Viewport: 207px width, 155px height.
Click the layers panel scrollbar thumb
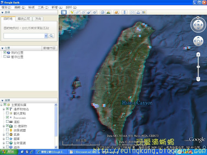point(56,121)
